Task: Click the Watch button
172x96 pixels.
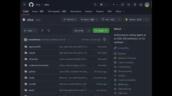Action: click(x=87, y=19)
